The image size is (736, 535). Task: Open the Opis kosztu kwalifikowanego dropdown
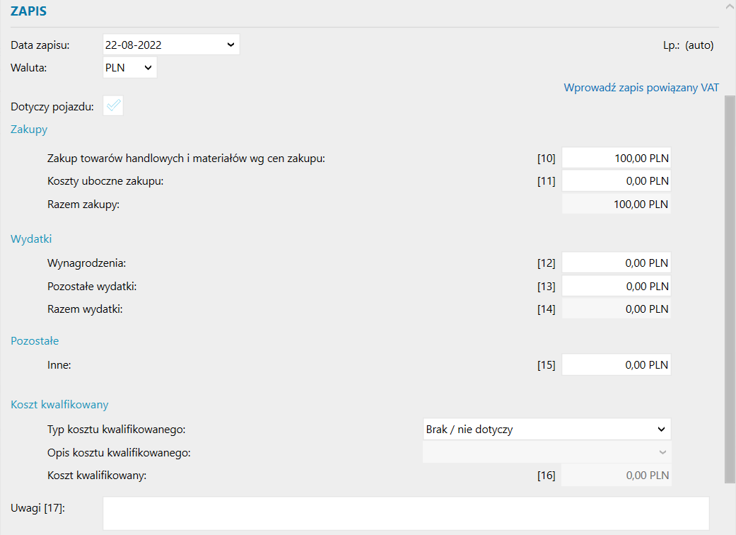(546, 452)
